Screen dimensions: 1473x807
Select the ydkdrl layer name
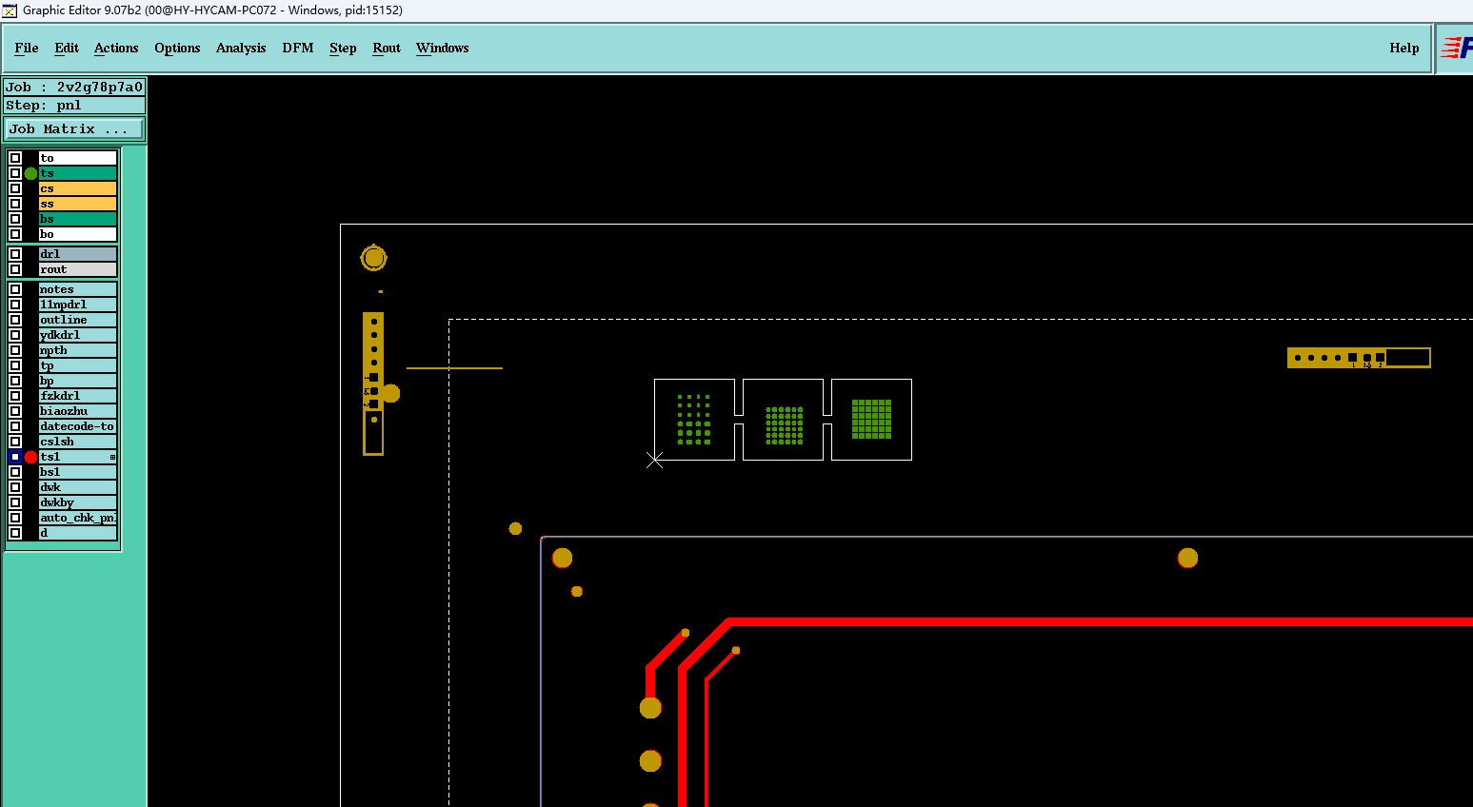77,335
